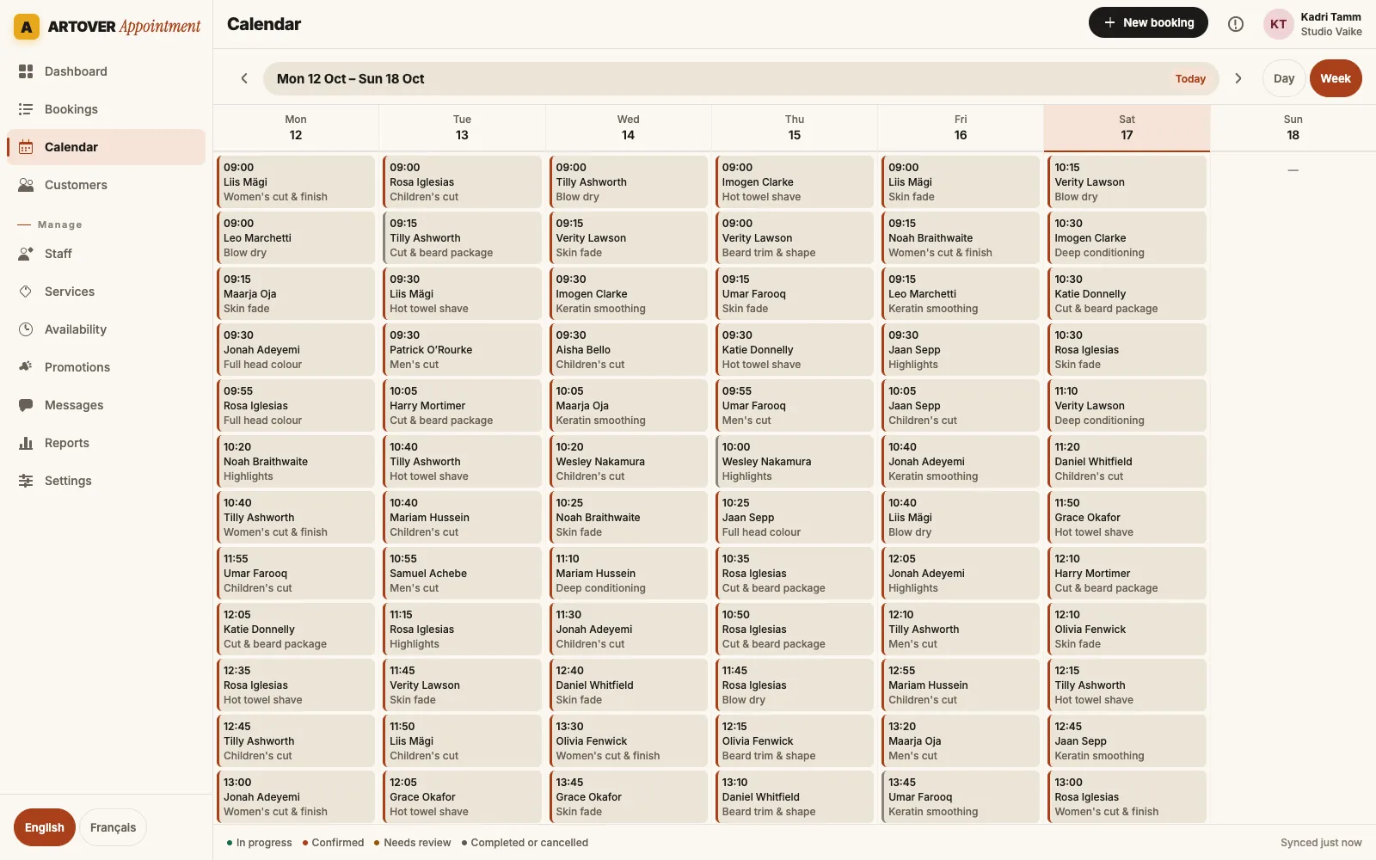
Task: Click the Bookings list icon
Action: point(26,109)
